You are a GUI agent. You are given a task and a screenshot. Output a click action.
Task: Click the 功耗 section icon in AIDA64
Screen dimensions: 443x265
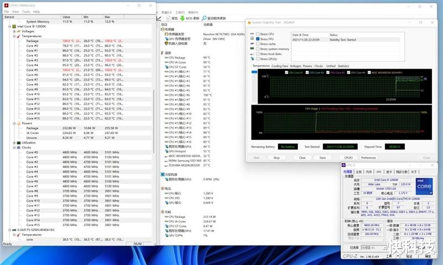click(162, 212)
